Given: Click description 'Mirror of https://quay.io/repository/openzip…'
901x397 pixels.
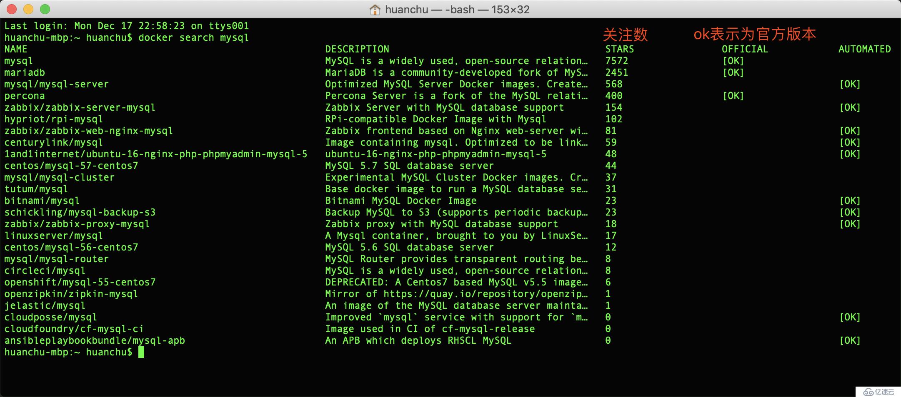Looking at the screenshot, I should coord(456,294).
